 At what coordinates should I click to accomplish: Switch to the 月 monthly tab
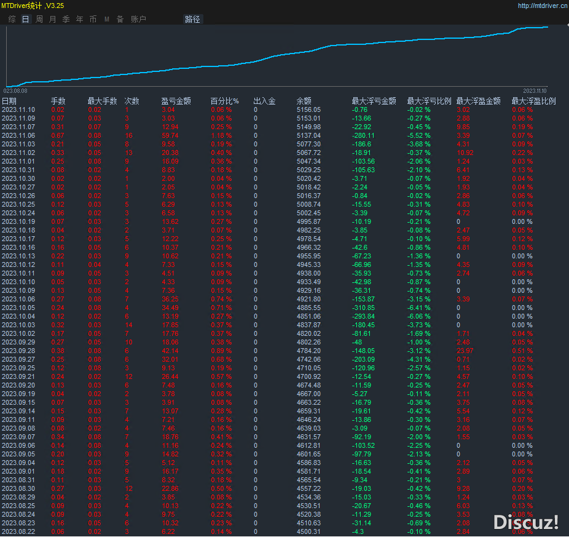pyautogui.click(x=52, y=19)
